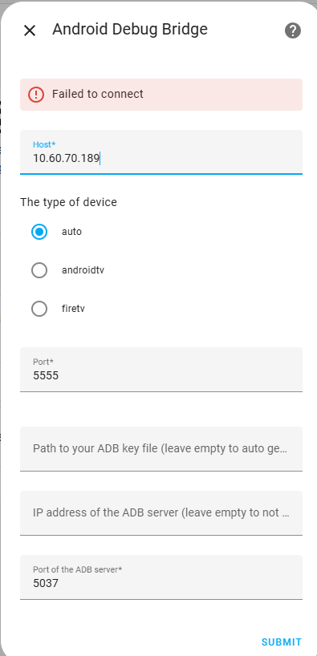Click the "Host*" floating field label
Image resolution: width=317 pixels, height=656 pixels.
click(44, 144)
